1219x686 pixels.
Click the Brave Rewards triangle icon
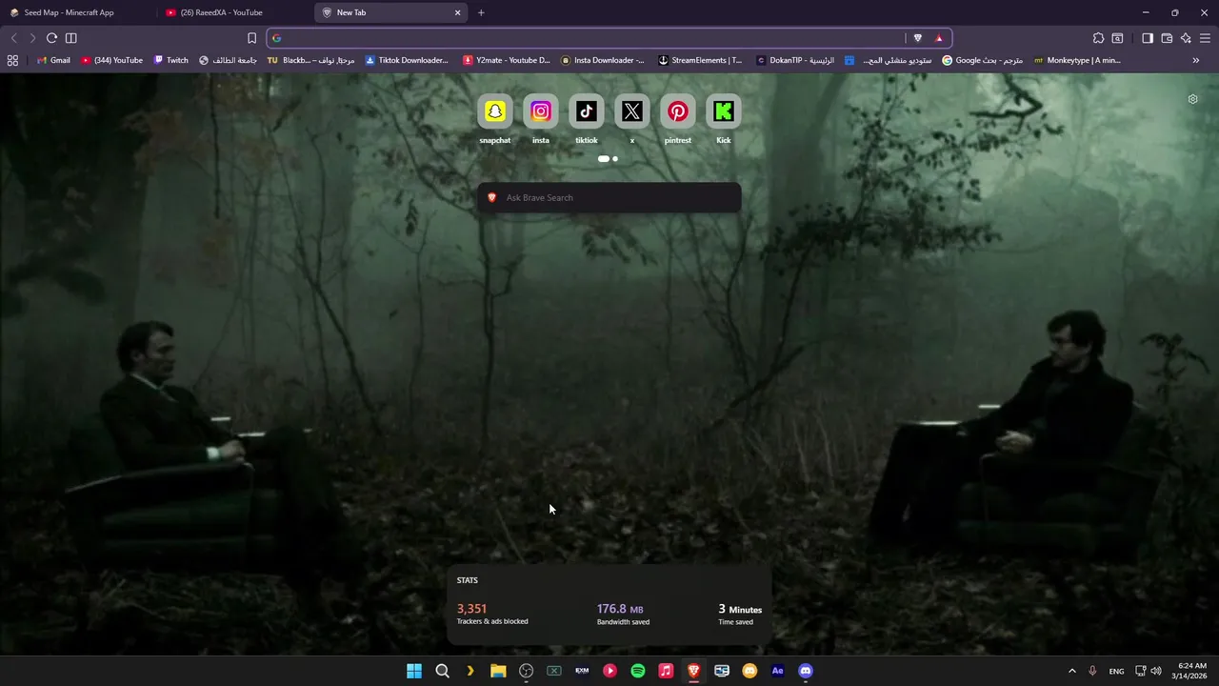pos(939,38)
